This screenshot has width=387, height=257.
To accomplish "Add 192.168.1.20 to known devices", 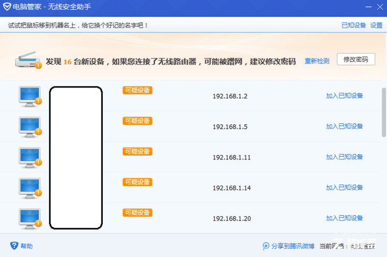I will point(344,218).
